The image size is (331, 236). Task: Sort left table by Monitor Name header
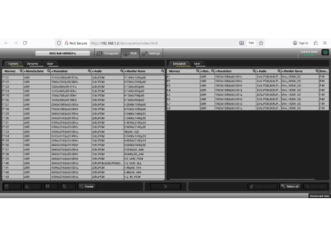point(136,71)
